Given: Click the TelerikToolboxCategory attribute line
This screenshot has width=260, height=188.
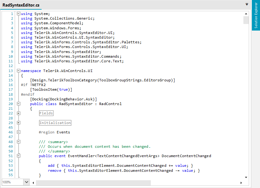Looking at the screenshot, I should click(103, 80).
